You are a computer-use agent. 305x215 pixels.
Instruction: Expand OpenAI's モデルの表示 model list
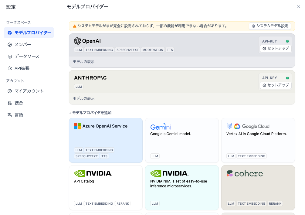click(x=84, y=62)
